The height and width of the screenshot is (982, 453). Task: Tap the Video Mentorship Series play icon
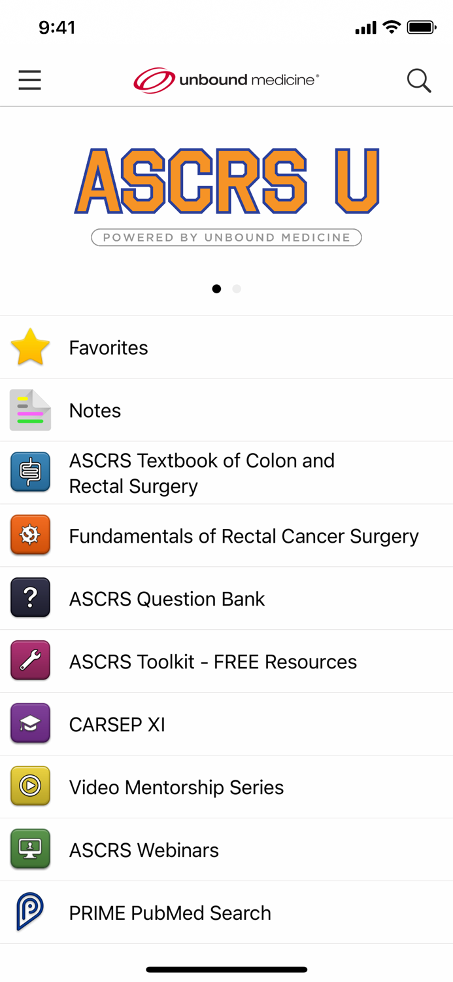pyautogui.click(x=29, y=786)
